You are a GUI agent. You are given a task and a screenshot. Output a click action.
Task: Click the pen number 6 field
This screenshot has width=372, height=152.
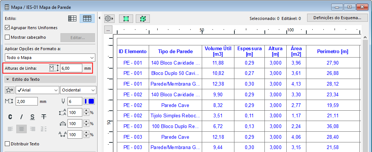75,101
